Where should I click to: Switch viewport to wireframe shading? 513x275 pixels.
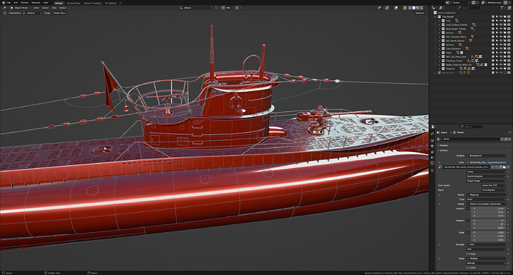pyautogui.click(x=410, y=8)
